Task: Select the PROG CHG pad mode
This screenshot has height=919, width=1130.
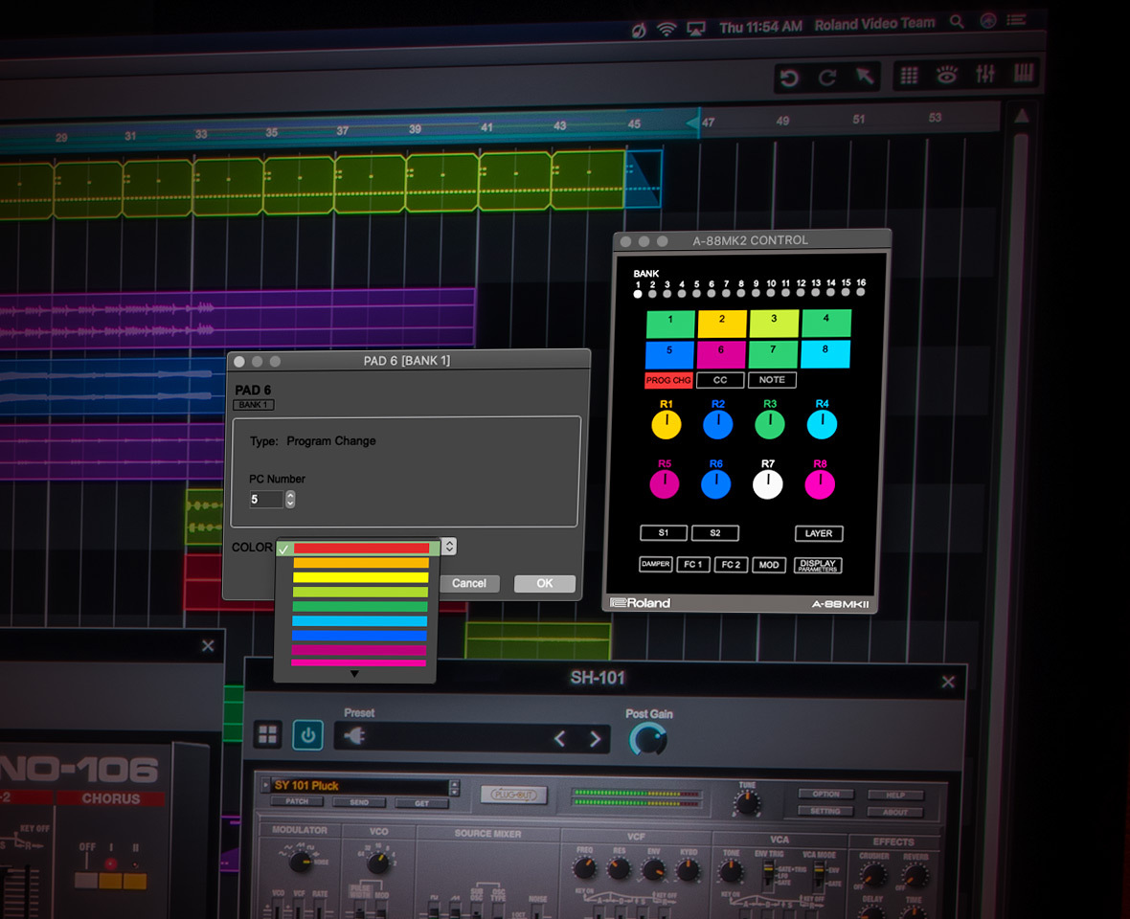Action: coord(668,380)
